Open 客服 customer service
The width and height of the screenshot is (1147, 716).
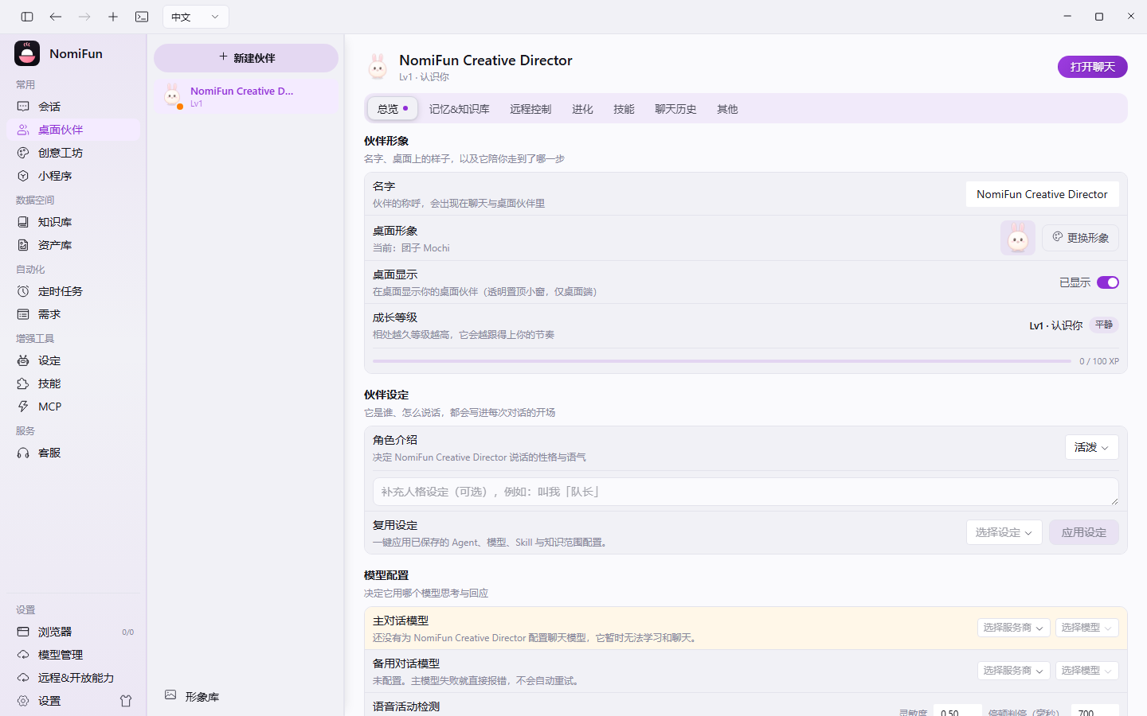click(73, 453)
